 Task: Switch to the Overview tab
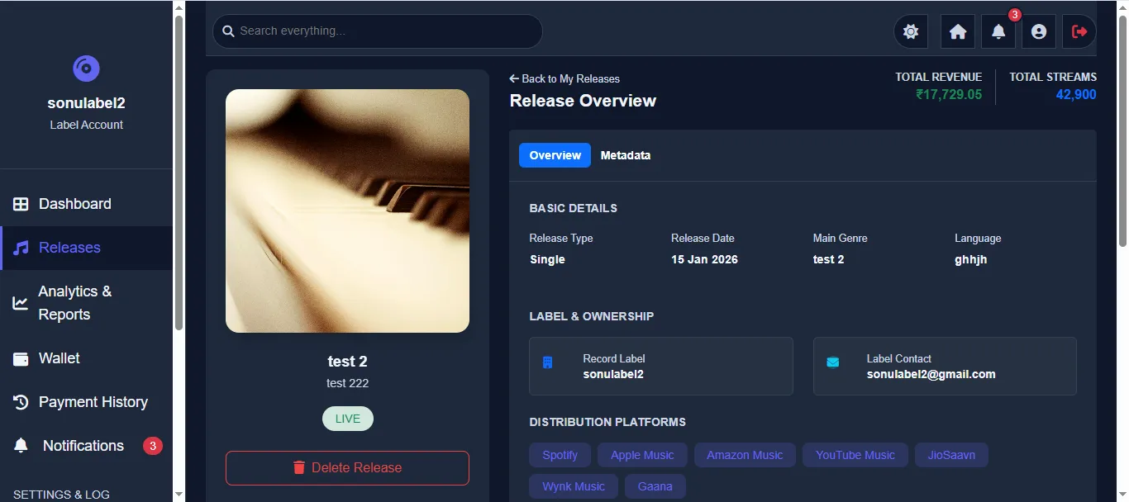coord(555,155)
